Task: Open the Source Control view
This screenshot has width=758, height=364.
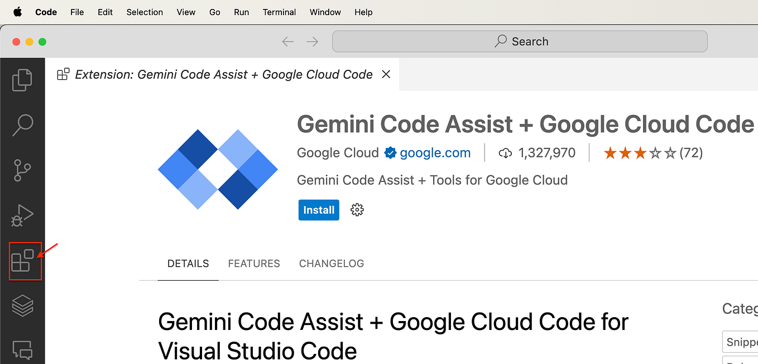Action: click(x=22, y=170)
